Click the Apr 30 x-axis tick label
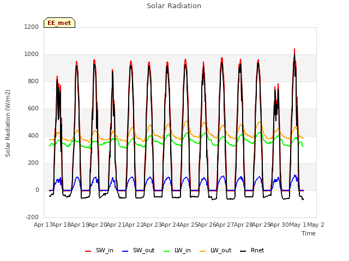349x261 pixels. click(x=280, y=225)
